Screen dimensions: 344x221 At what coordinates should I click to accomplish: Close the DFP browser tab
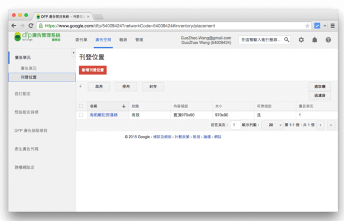click(x=88, y=17)
